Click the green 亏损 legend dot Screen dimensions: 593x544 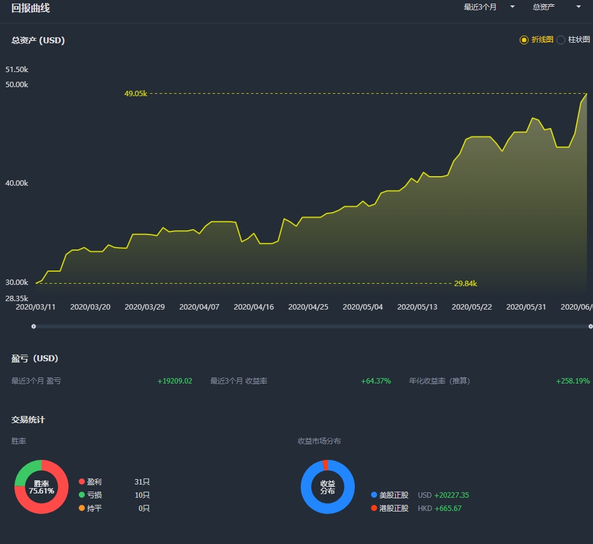tap(81, 495)
